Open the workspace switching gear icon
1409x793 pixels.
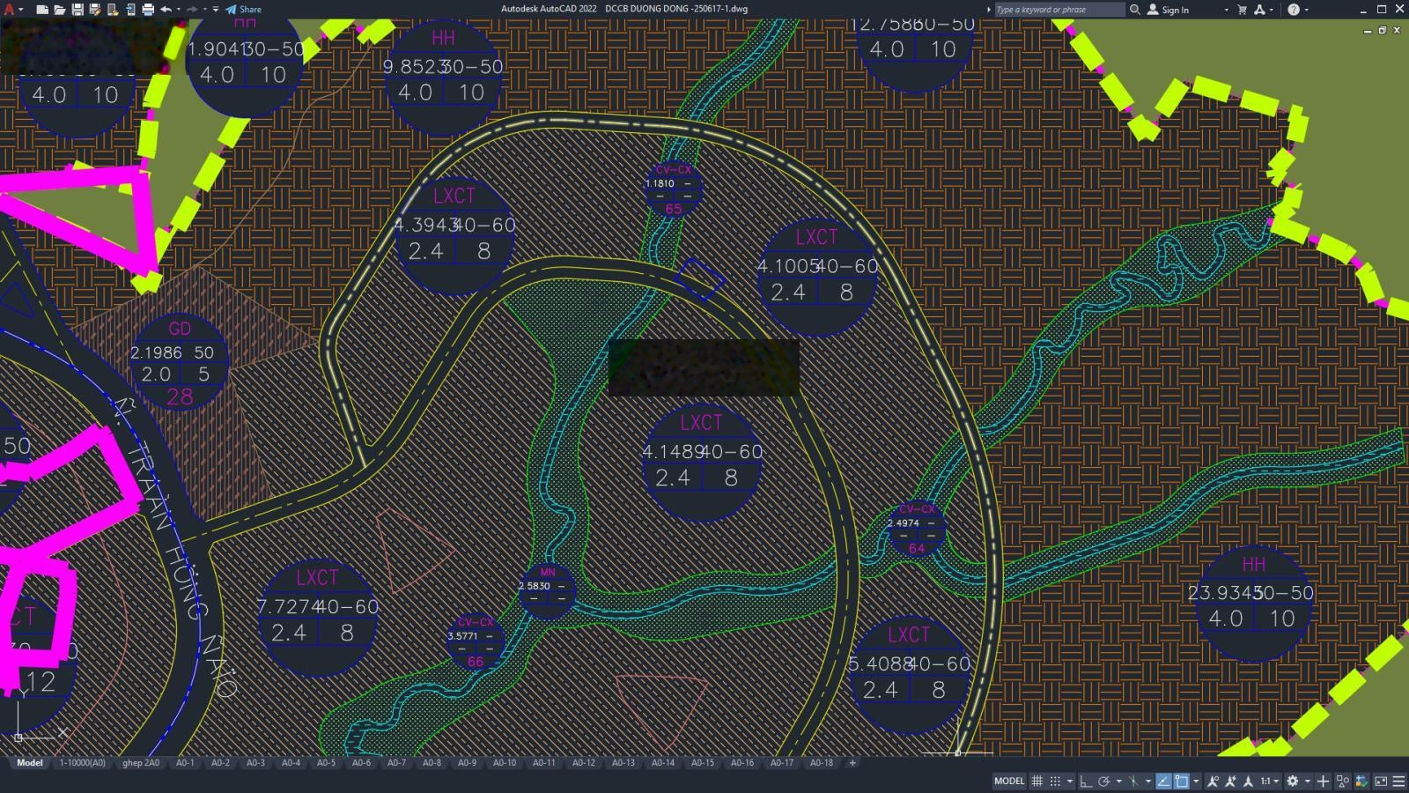[1292, 782]
